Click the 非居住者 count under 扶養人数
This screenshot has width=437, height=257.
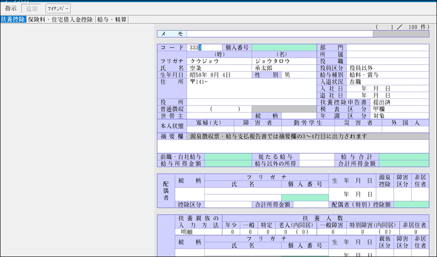click(414, 232)
